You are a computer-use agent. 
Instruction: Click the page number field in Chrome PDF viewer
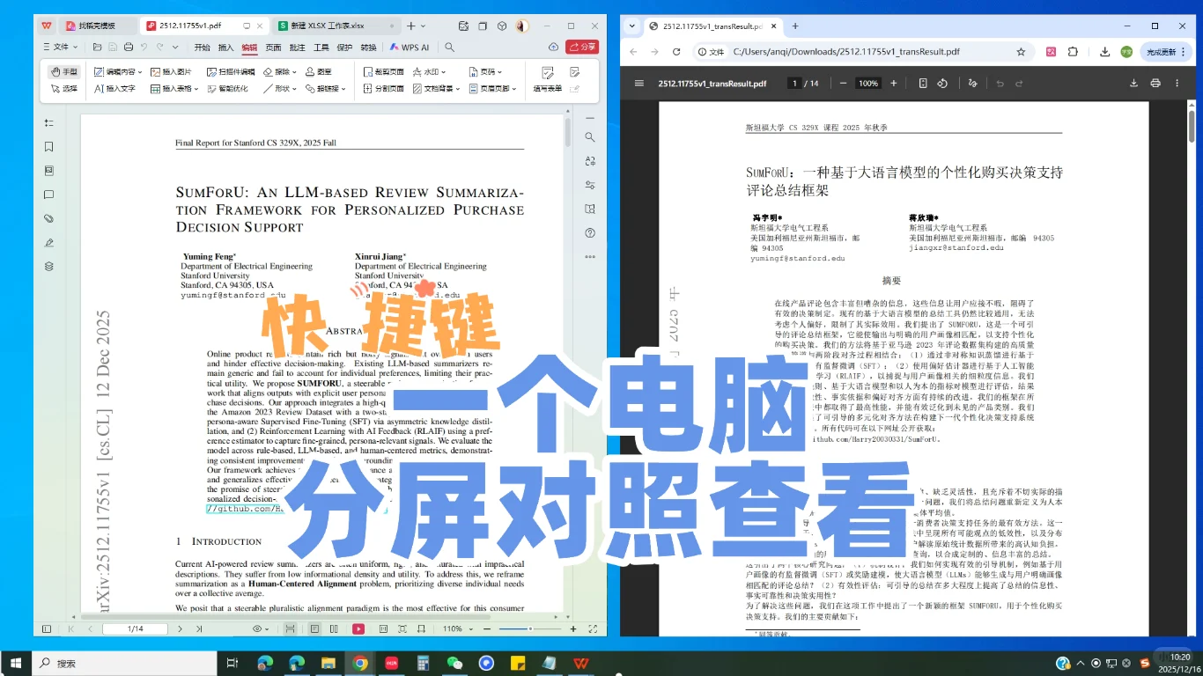(x=793, y=83)
